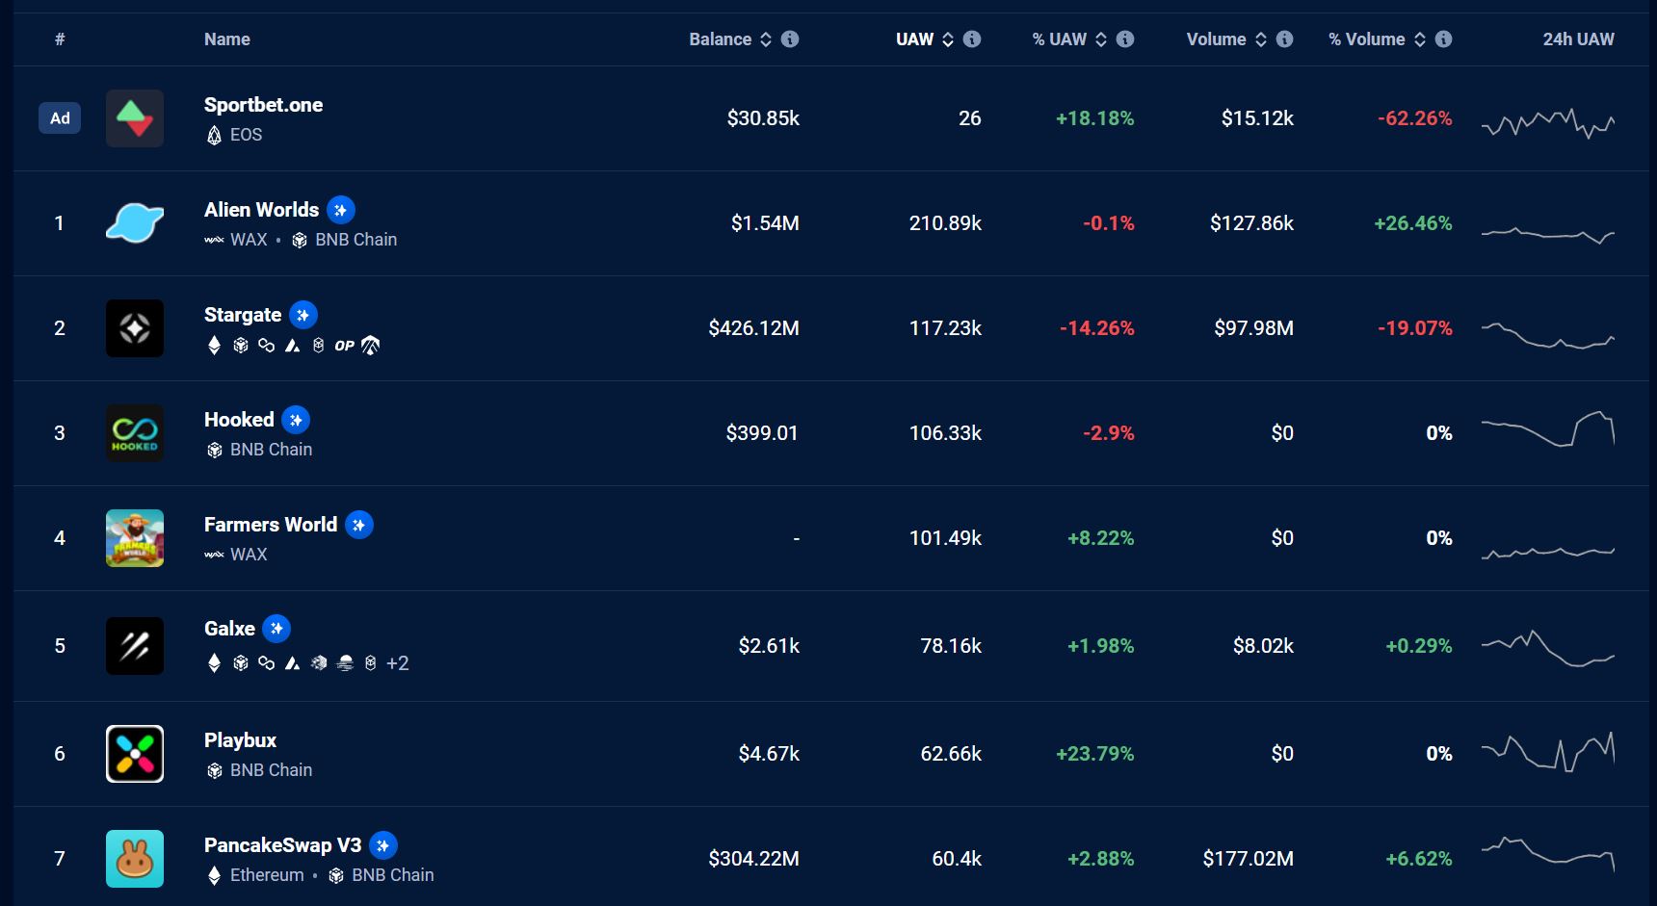Click the Farmers World game thumbnail

tap(134, 538)
